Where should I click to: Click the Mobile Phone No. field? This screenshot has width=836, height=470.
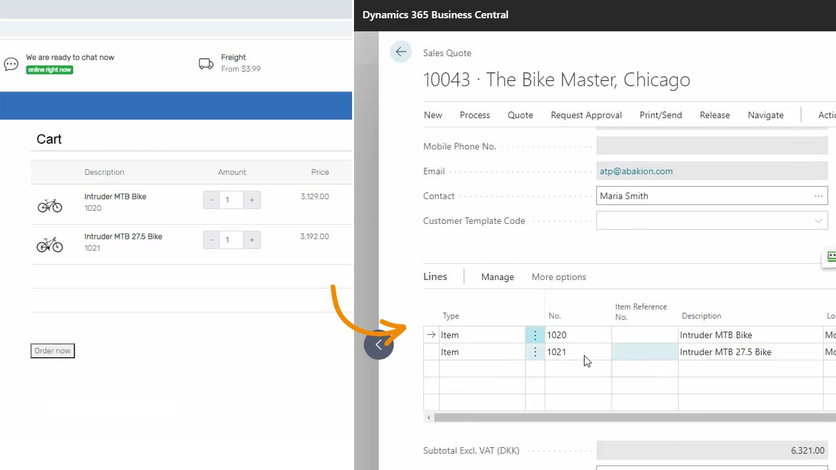point(712,146)
